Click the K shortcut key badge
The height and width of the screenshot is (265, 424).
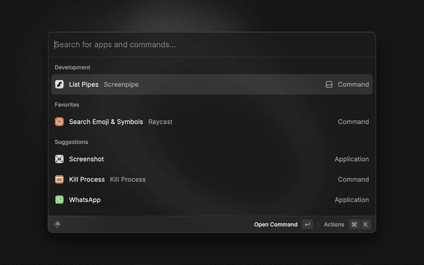[x=366, y=225]
